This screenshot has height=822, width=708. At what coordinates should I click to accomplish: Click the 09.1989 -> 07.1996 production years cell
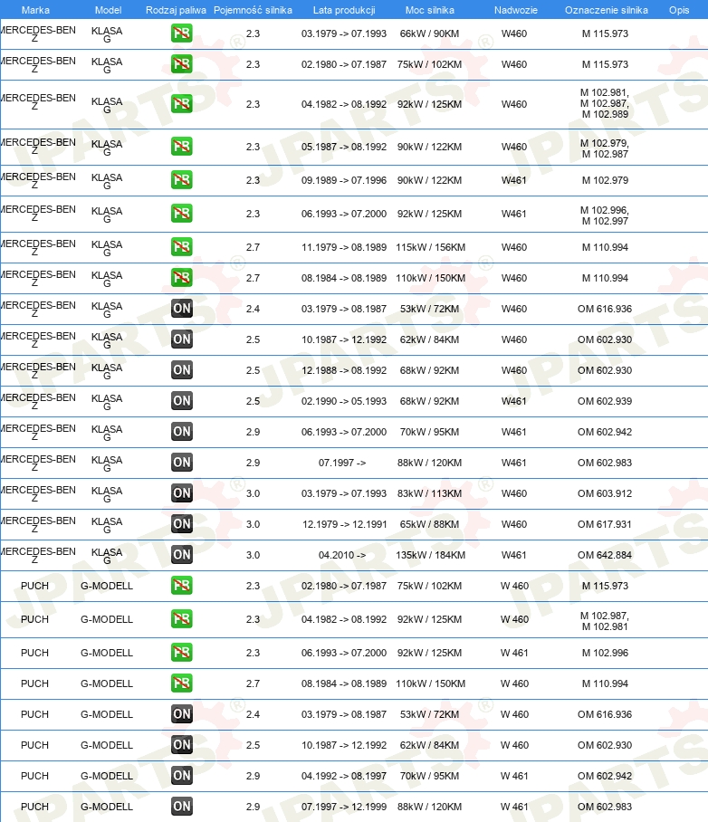(x=344, y=180)
